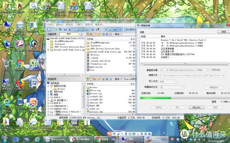Open Internet Explorer desktop icon

[7, 105]
